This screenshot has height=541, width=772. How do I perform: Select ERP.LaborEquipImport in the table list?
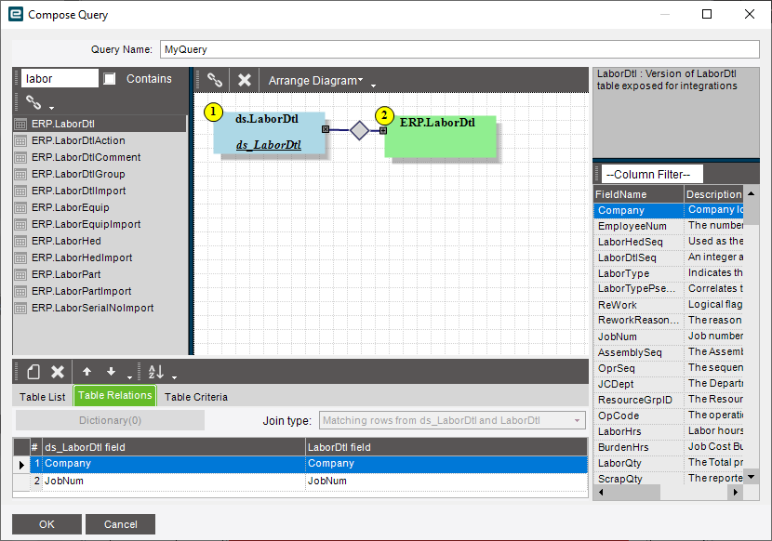point(100,224)
